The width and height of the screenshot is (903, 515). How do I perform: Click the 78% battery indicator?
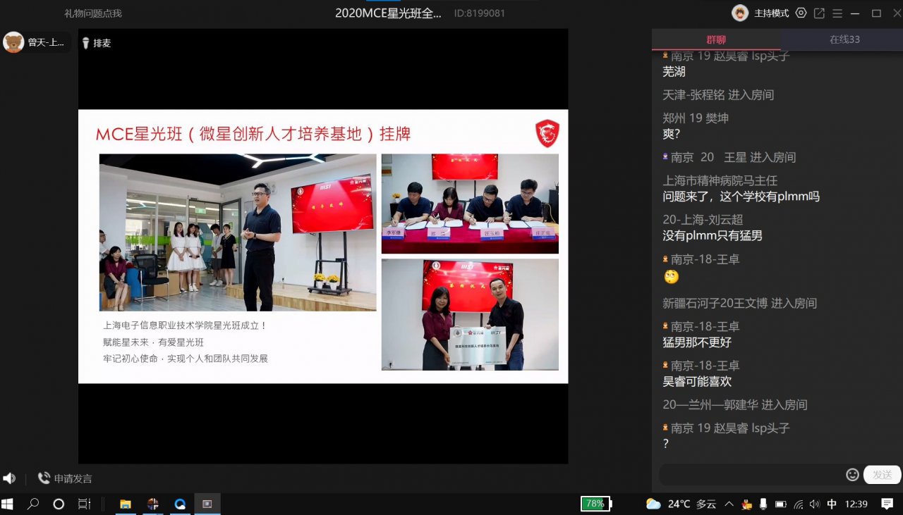(595, 504)
